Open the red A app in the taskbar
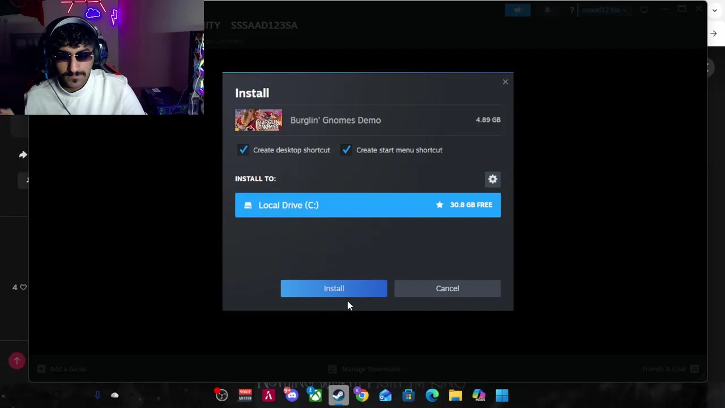Screen dimensions: 725x408 pos(268,395)
